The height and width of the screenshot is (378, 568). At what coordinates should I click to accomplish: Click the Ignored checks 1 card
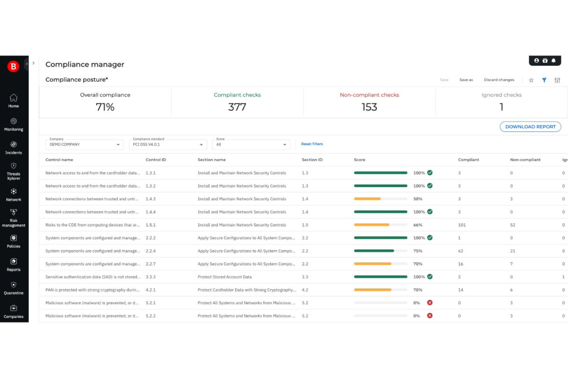[x=501, y=102]
